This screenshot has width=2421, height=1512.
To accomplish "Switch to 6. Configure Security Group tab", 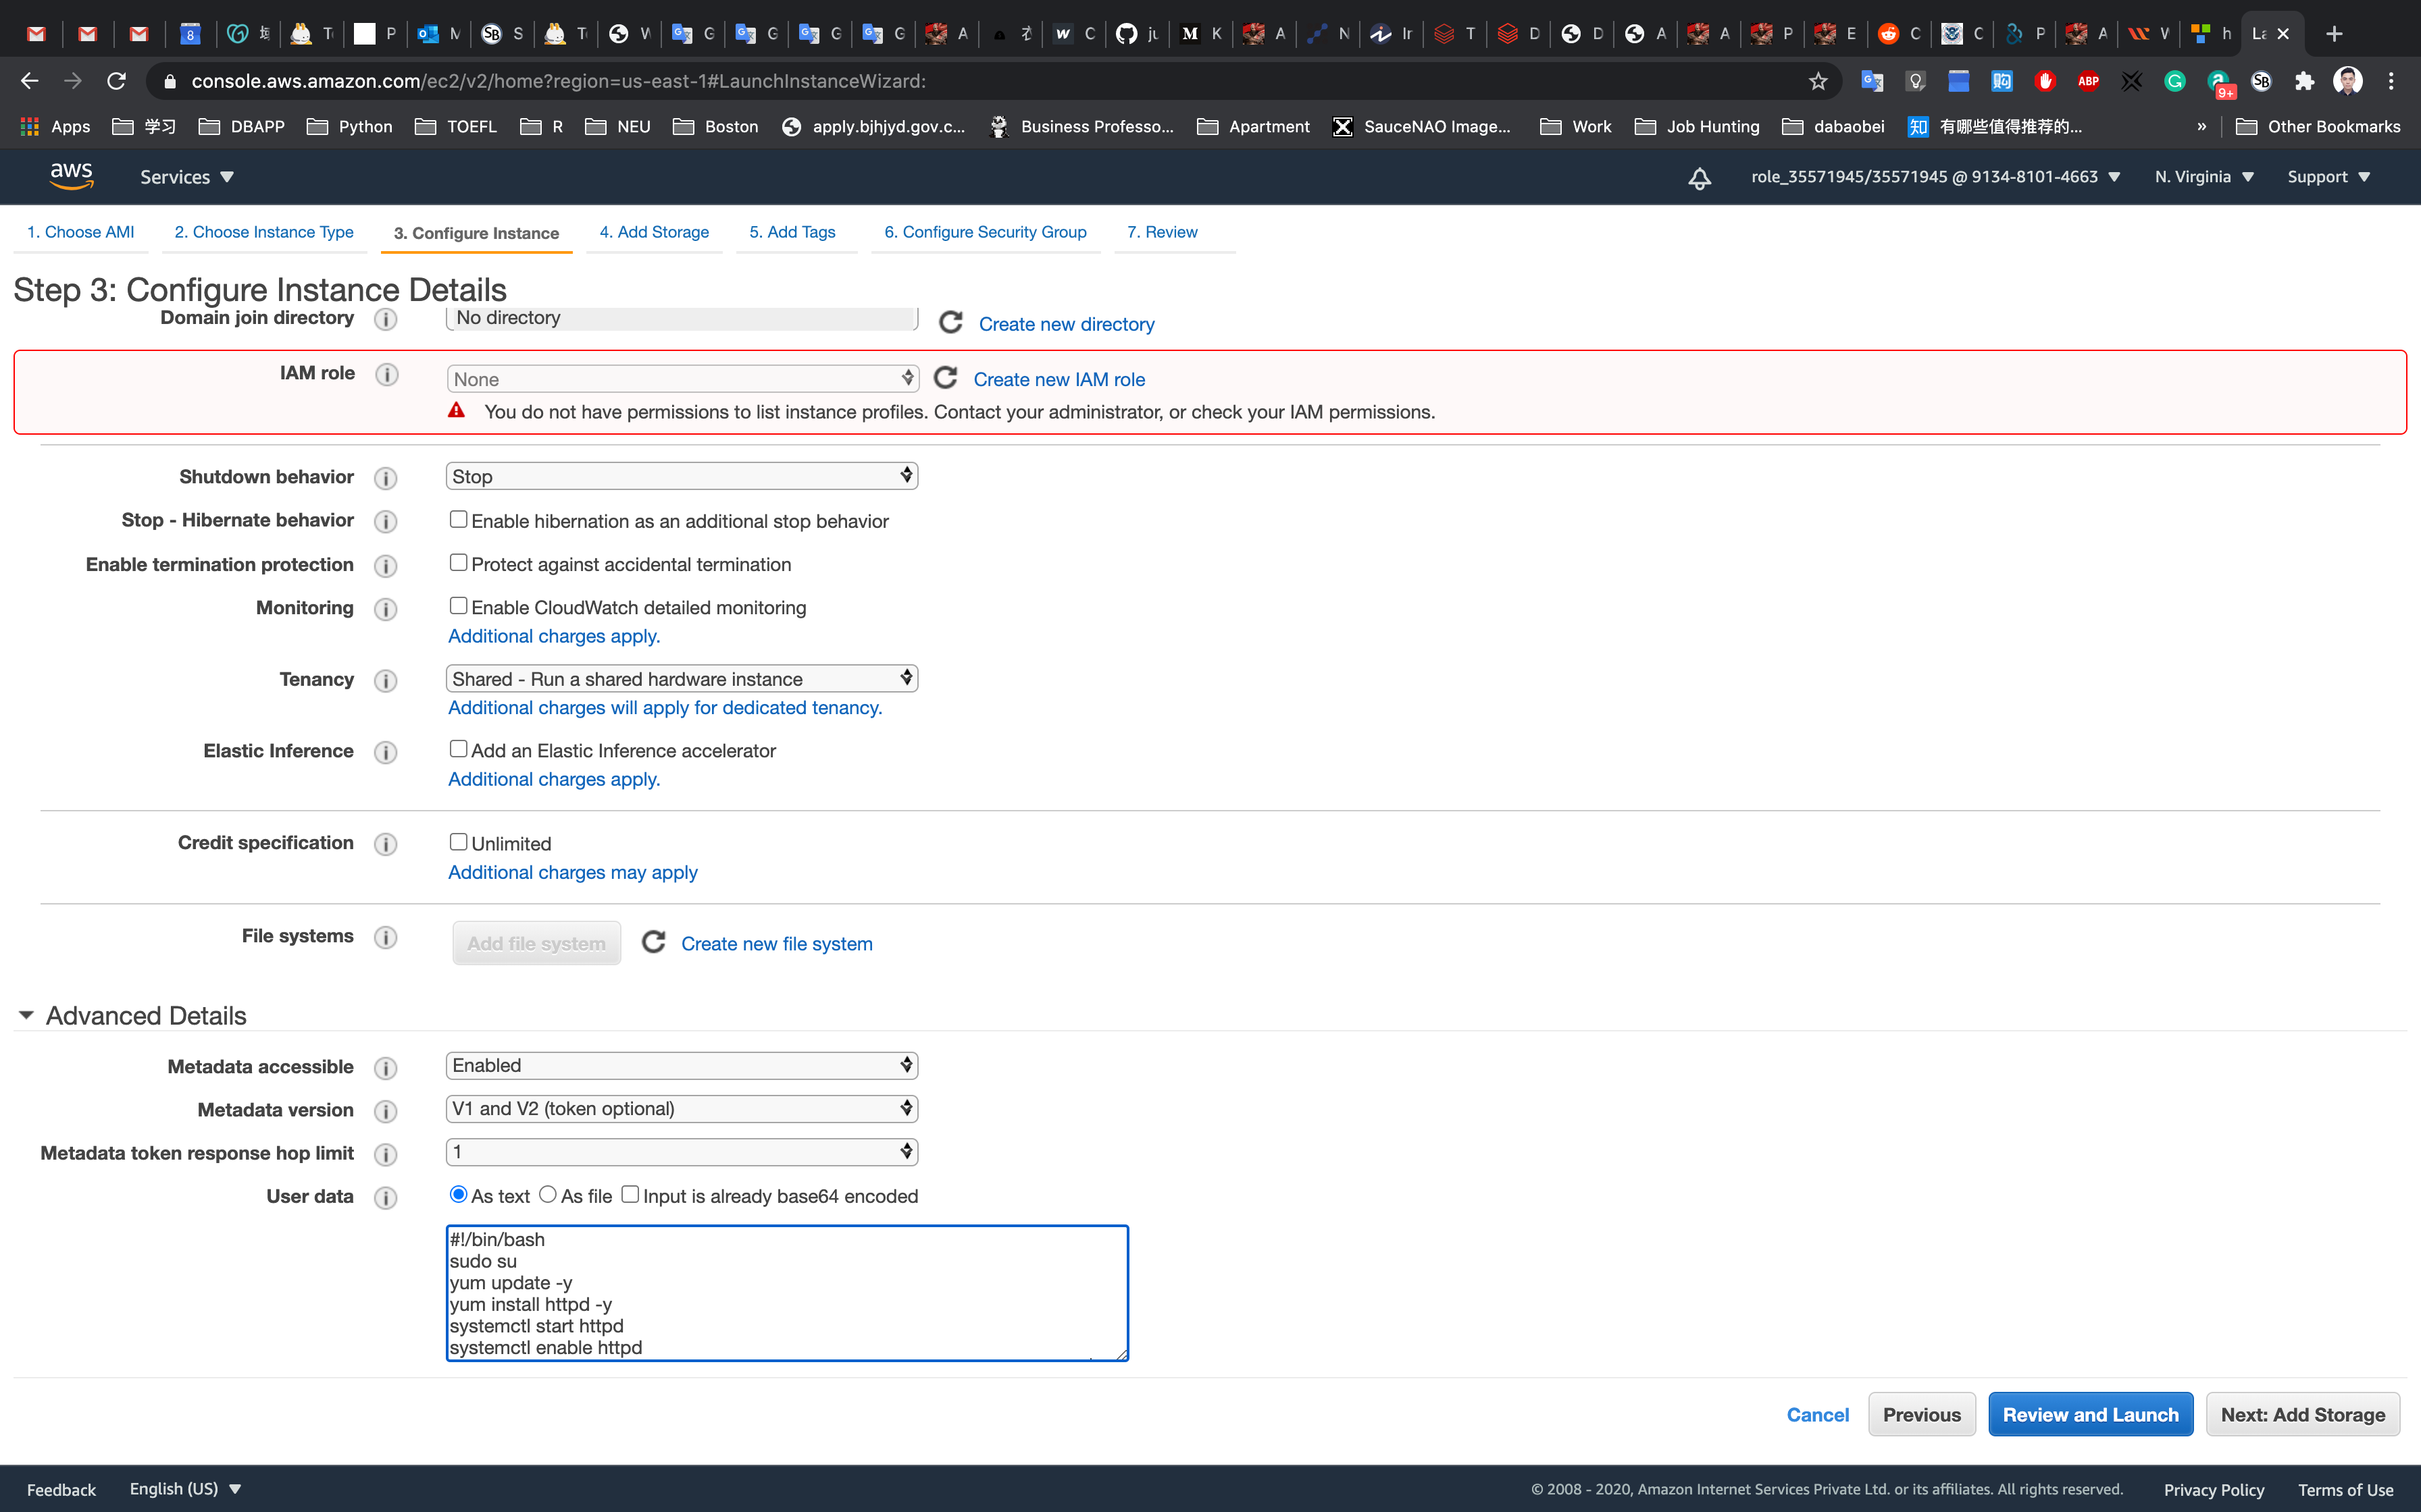I will coord(984,232).
